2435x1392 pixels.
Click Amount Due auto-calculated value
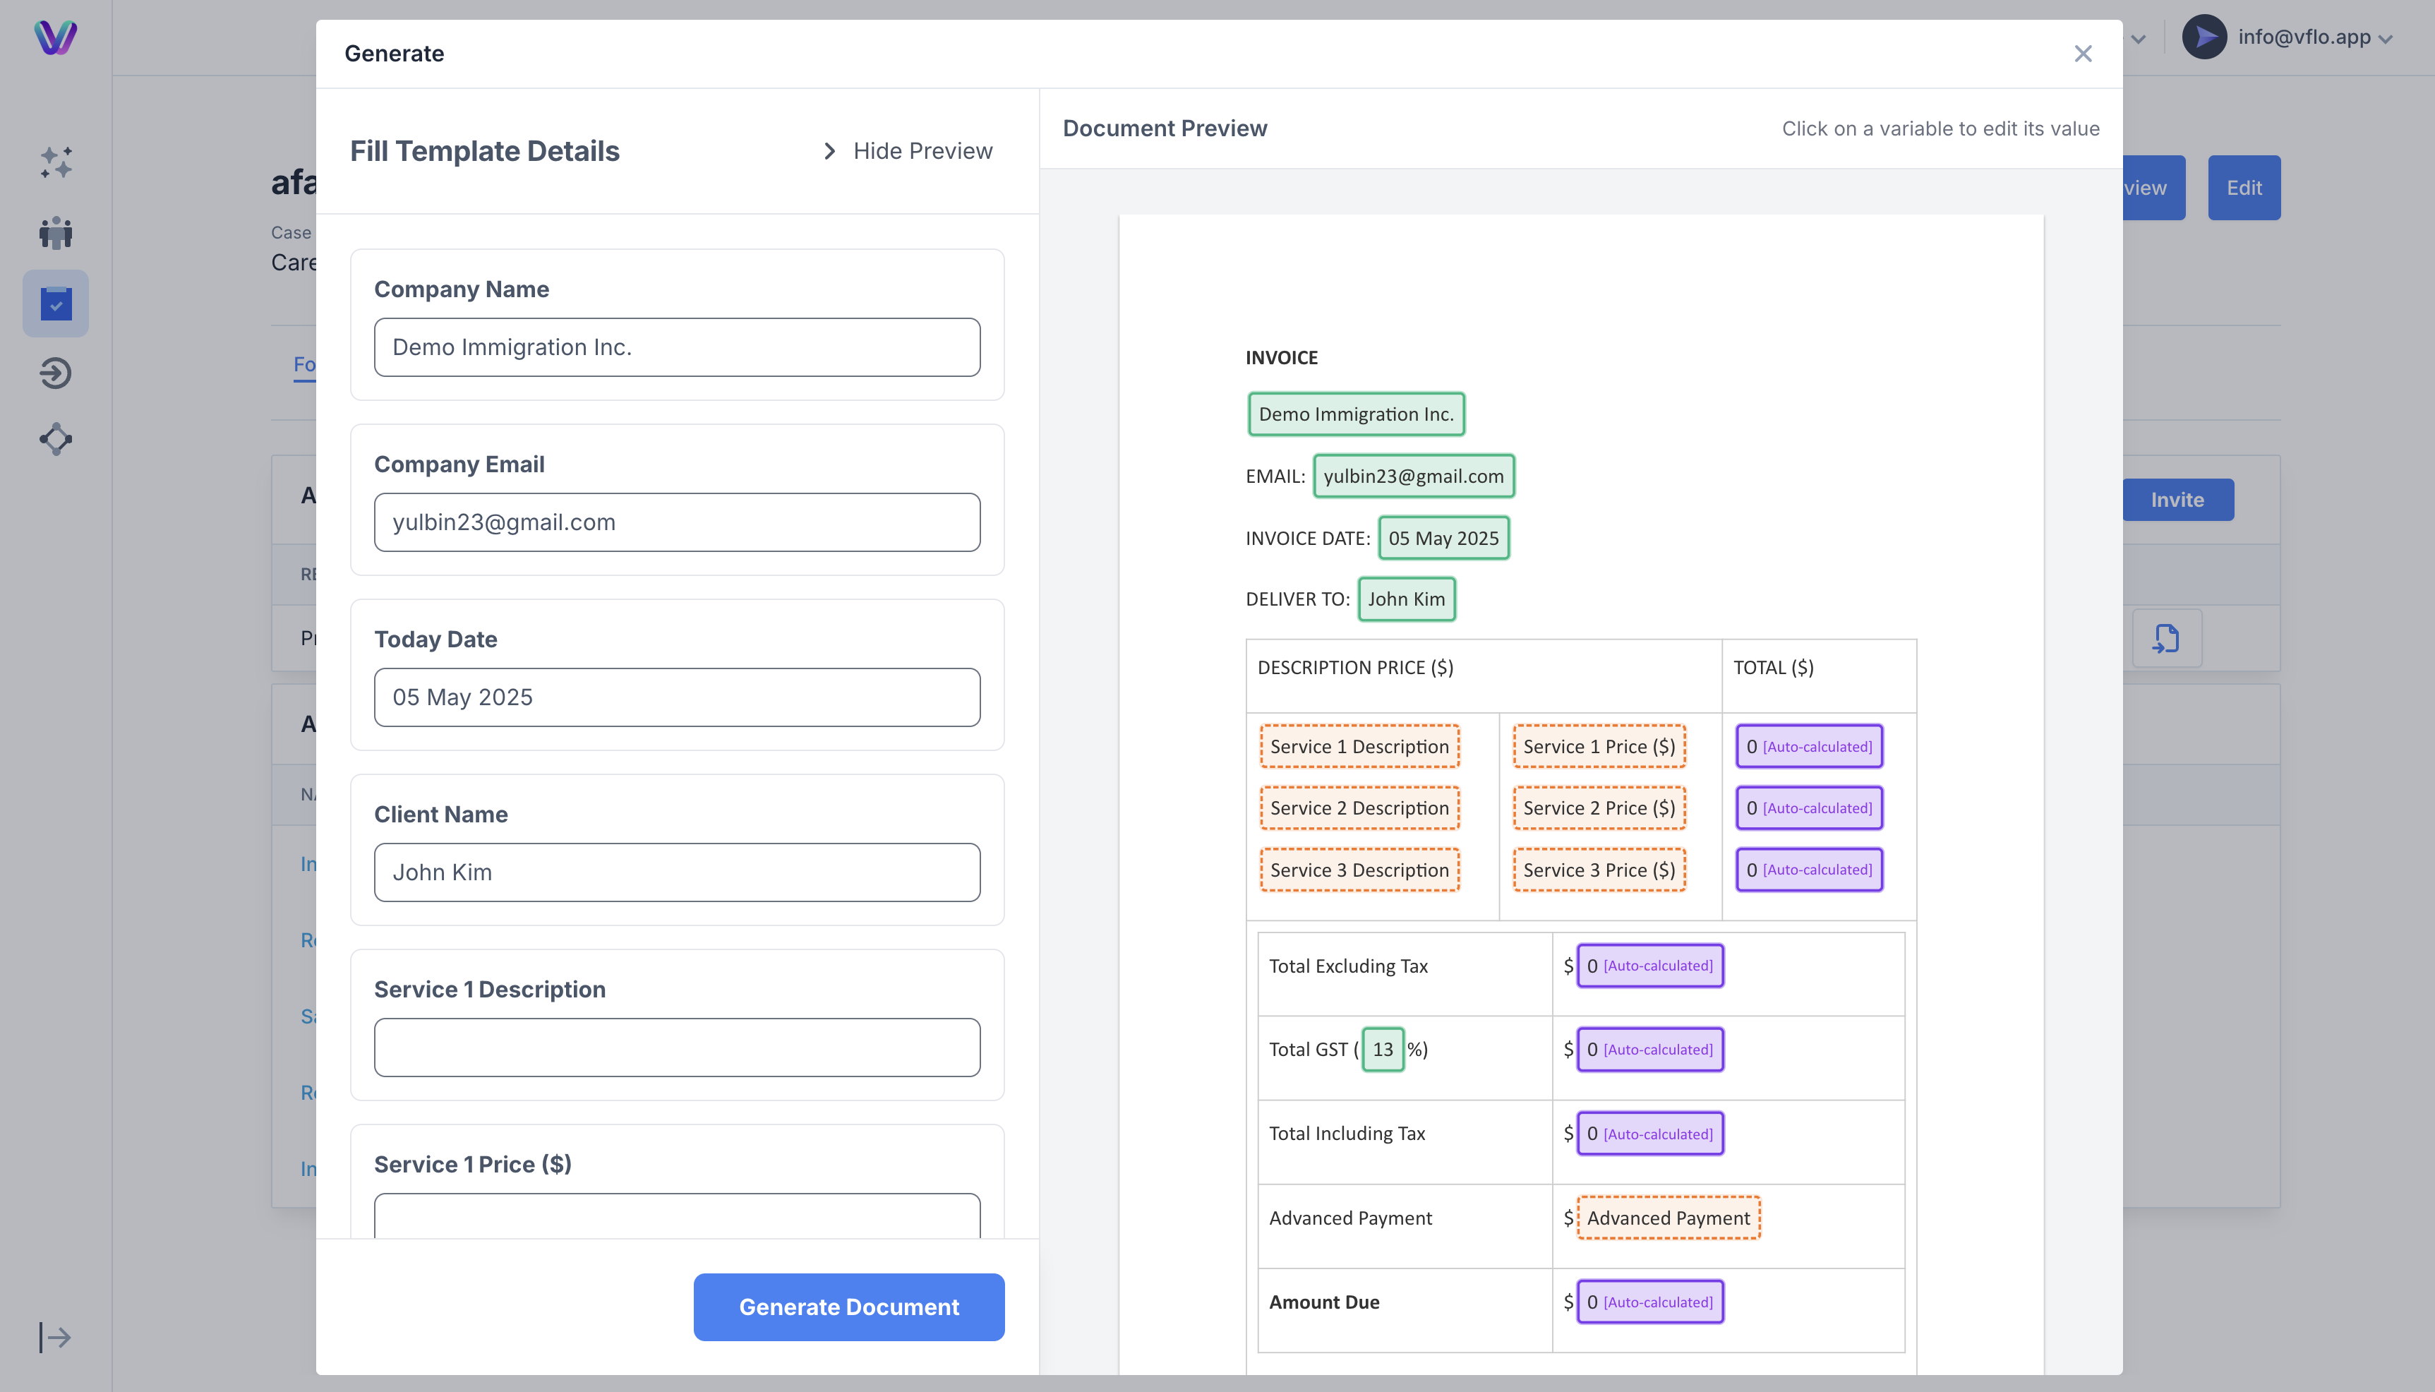tap(1649, 1302)
